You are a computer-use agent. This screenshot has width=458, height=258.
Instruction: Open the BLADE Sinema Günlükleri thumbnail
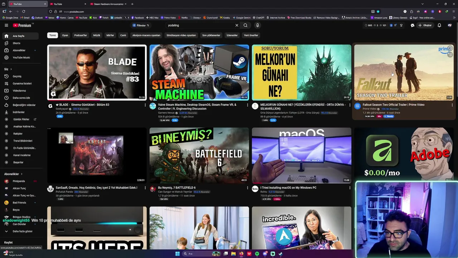[97, 72]
